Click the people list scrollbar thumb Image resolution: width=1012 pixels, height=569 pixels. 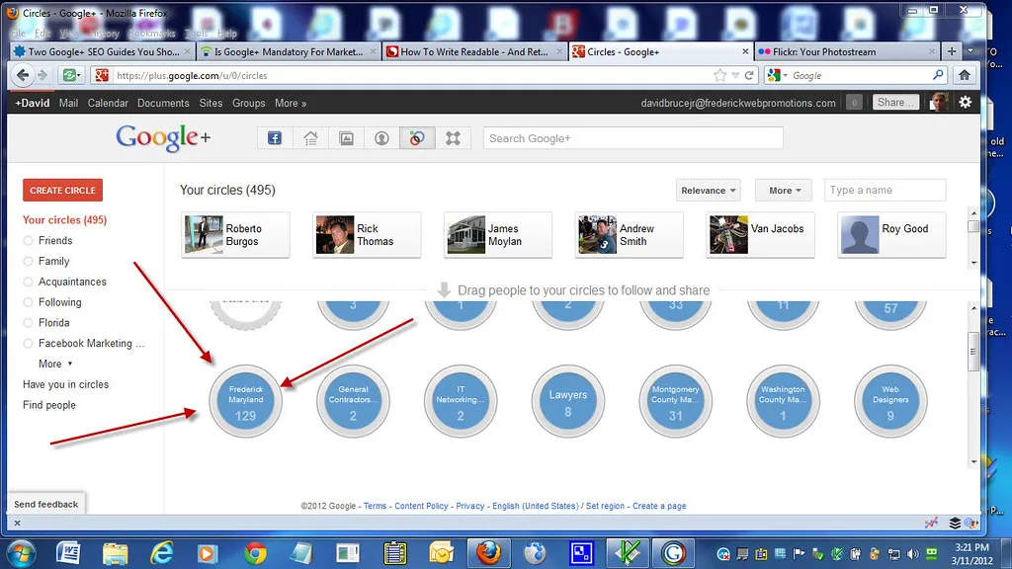[973, 226]
